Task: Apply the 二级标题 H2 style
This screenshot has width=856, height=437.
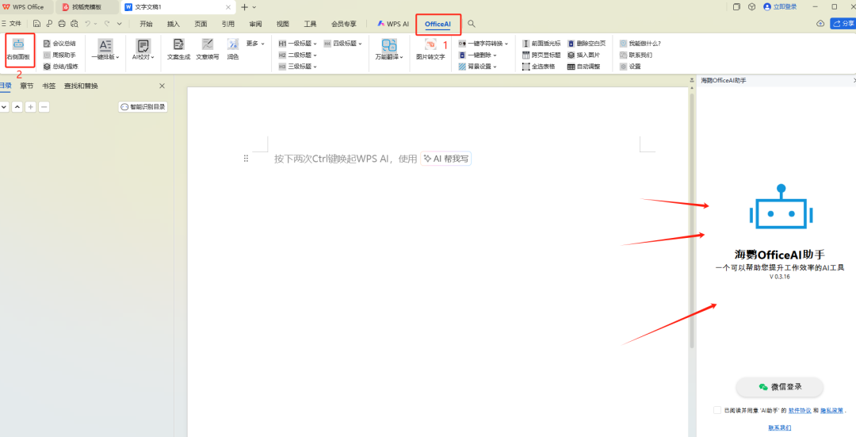Action: [x=297, y=55]
